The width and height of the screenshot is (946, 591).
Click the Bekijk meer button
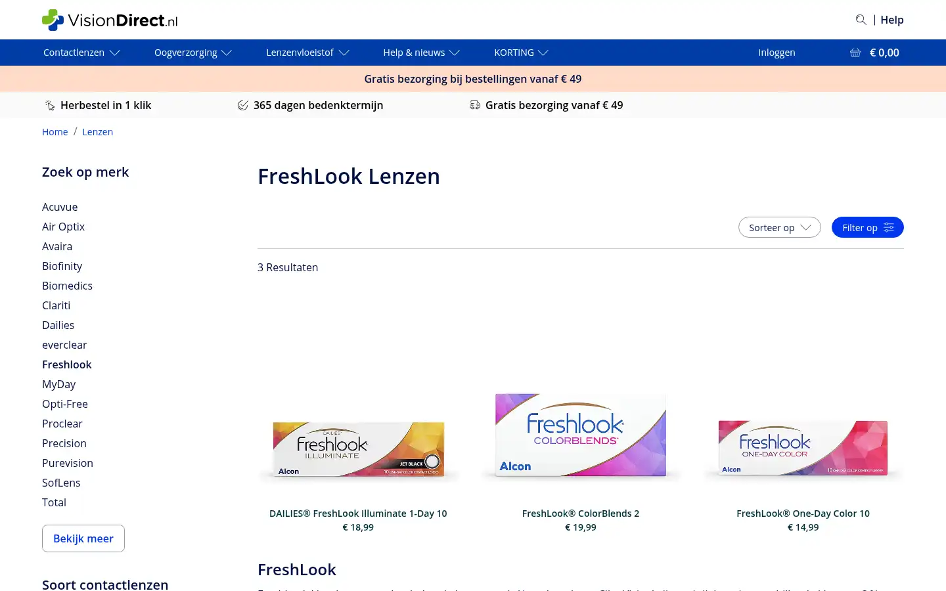(83, 538)
